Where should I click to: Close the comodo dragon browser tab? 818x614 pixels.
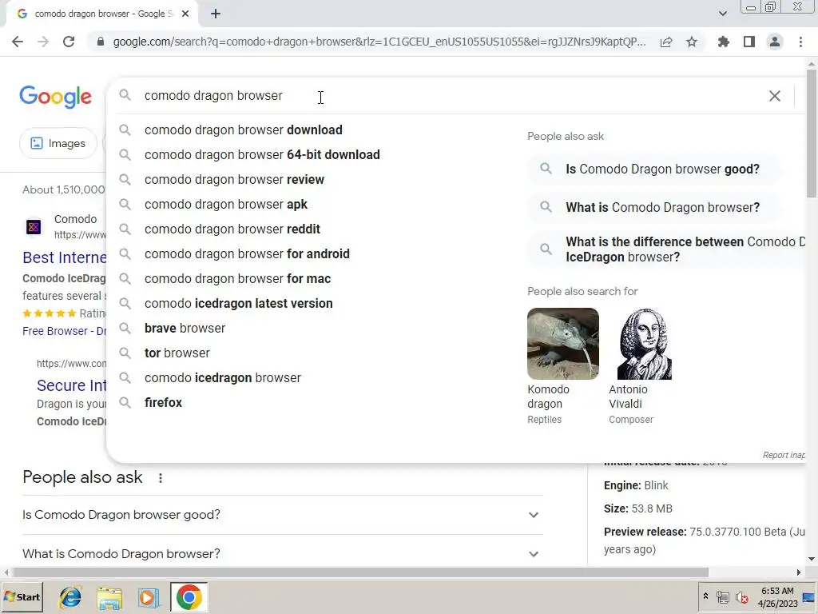click(185, 14)
